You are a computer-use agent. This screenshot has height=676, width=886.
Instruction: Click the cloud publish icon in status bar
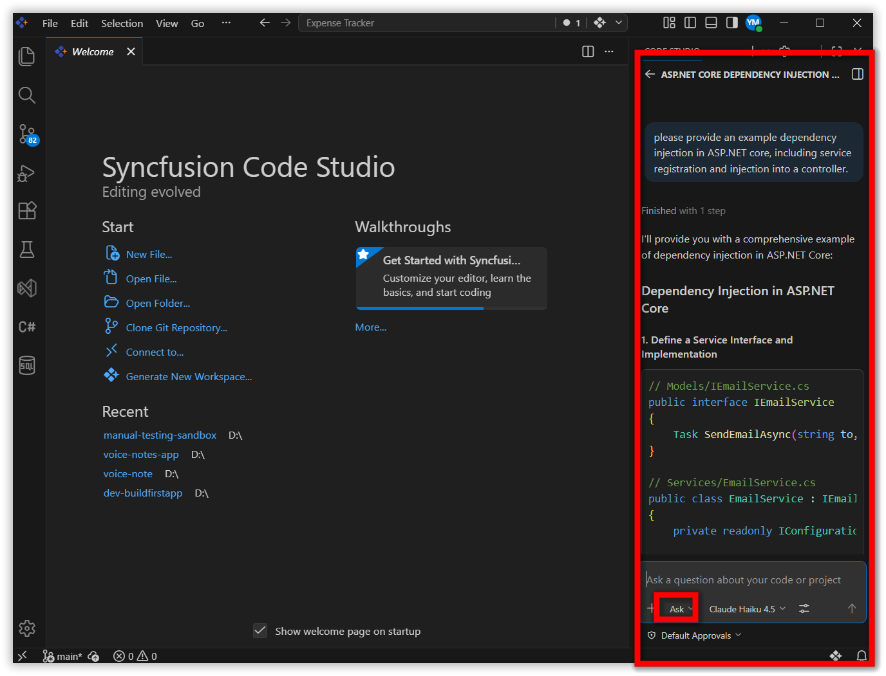[x=93, y=656]
